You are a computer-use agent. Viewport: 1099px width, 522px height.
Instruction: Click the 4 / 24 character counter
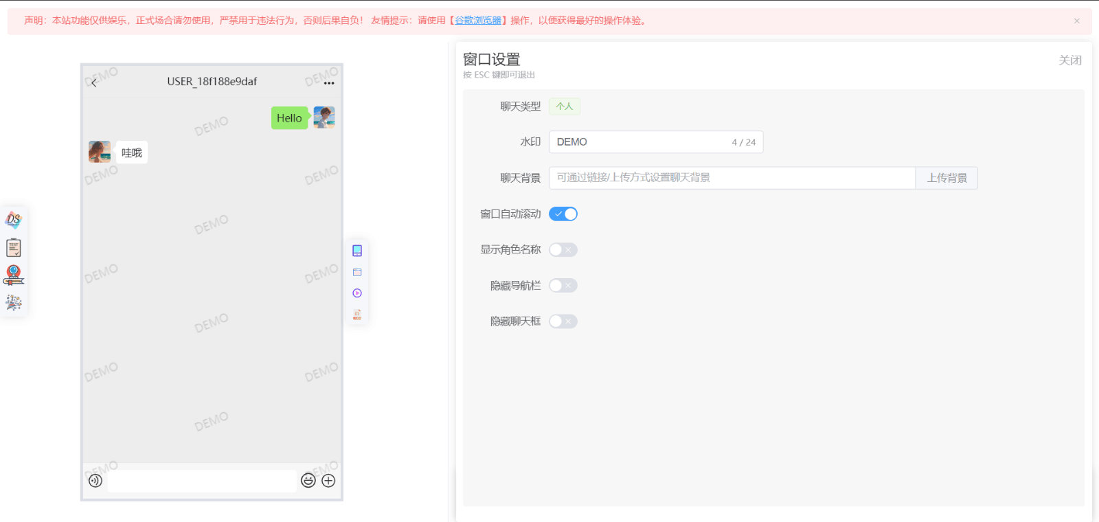[744, 142]
